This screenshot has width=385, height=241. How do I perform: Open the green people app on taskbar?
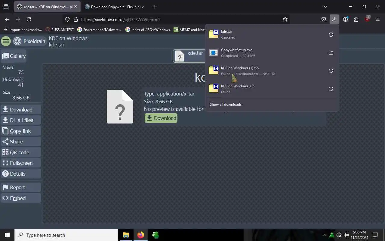point(155,235)
